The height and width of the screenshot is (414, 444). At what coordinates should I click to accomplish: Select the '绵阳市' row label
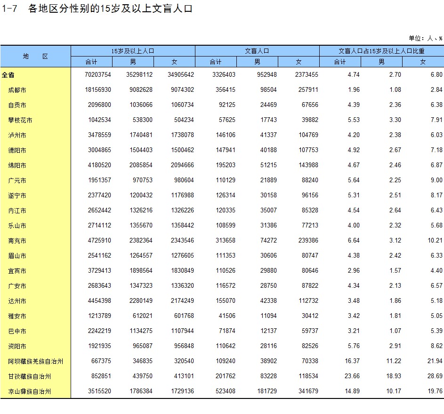click(x=17, y=165)
